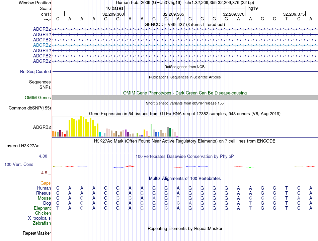The image size is (318, 241).
Task: Open the GENCODE V49lift37 track title
Action: tap(185, 24)
